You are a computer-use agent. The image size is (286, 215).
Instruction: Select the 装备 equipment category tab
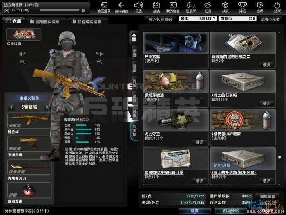coord(134,68)
